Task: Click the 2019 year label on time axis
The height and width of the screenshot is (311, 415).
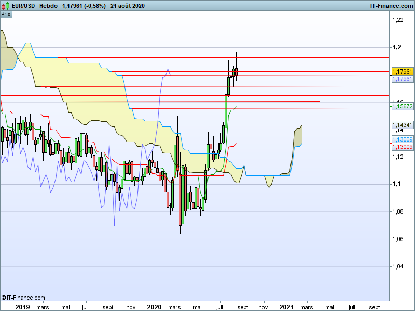Action: tap(22, 307)
